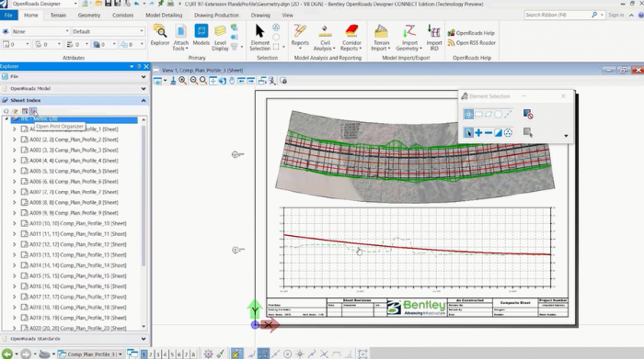
Task: Open the Explorer tool in ribbon
Action: click(160, 36)
